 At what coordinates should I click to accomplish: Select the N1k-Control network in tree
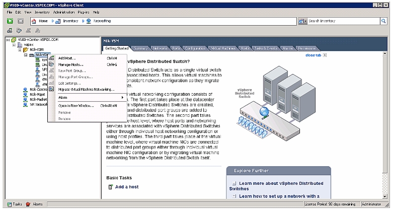38,90
